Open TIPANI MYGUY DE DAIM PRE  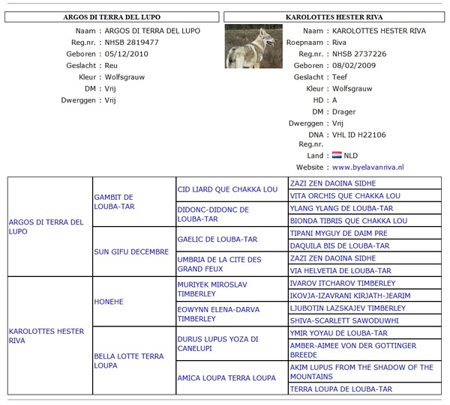click(x=338, y=233)
